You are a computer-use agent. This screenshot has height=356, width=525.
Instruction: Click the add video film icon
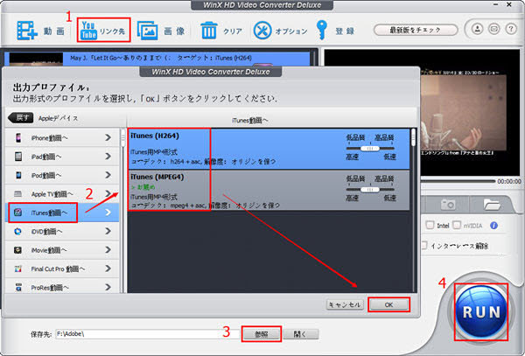[27, 31]
